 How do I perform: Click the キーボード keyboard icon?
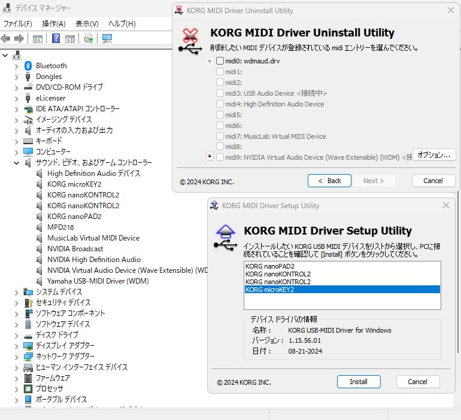pos(28,141)
